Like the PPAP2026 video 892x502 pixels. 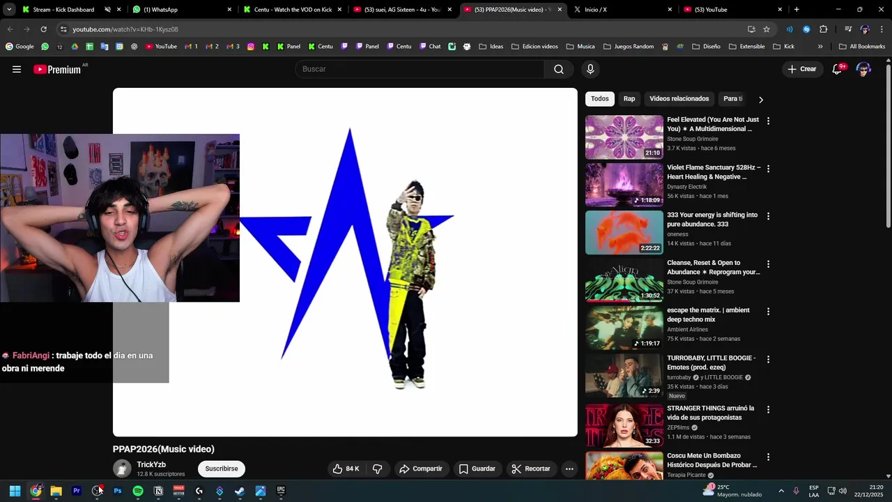(346, 469)
